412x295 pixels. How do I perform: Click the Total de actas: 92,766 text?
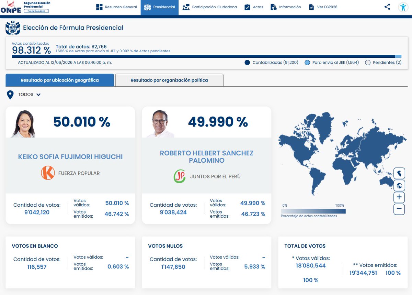tap(81, 47)
